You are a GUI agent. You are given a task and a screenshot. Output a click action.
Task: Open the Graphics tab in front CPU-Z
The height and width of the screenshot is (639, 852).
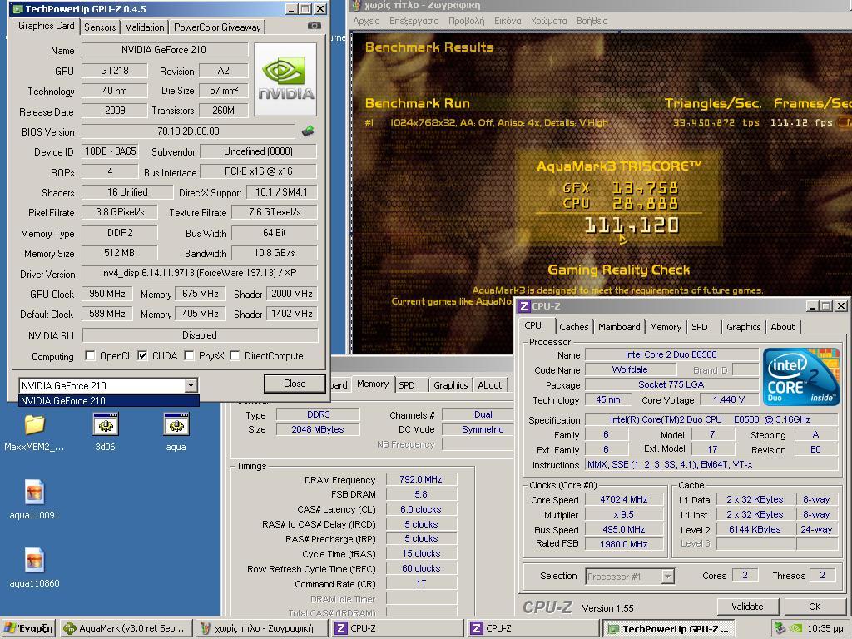click(743, 326)
